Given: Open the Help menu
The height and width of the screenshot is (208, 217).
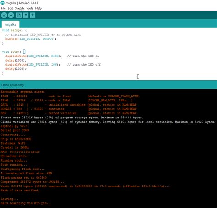Looking at the screenshot, I should [x=38, y=8].
